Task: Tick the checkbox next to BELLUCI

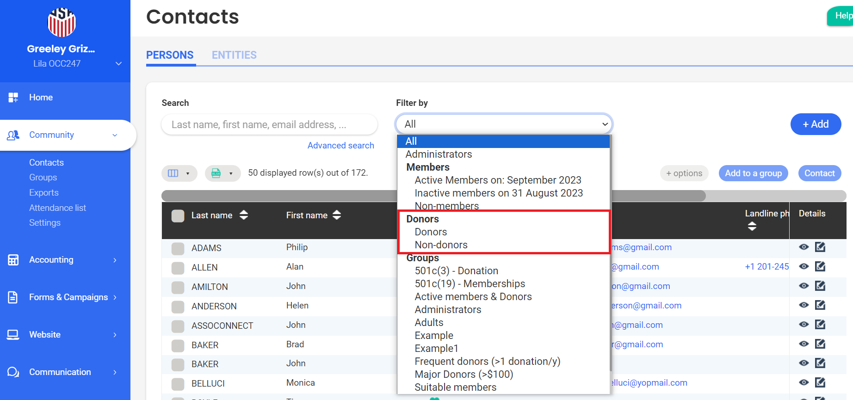Action: click(178, 384)
